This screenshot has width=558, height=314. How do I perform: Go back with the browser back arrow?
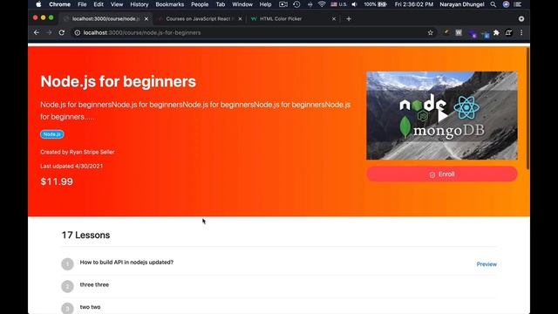point(37,32)
